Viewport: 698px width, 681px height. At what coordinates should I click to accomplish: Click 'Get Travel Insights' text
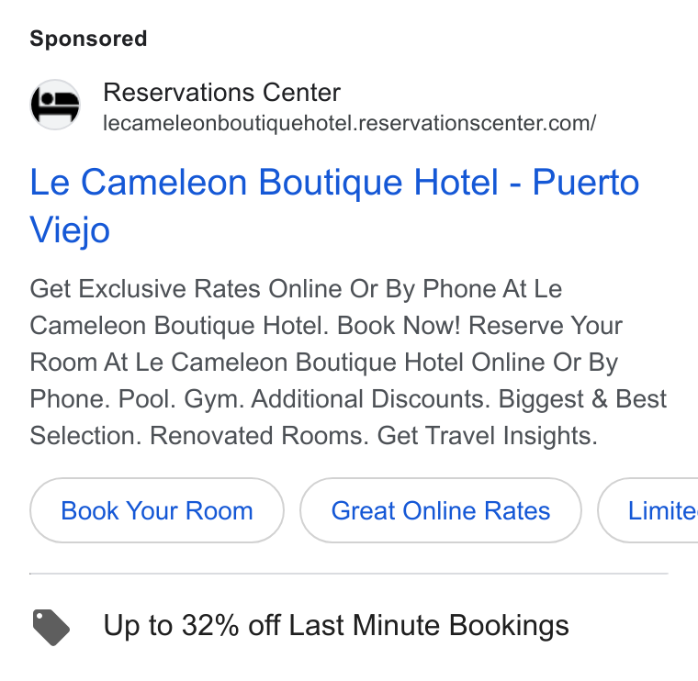[487, 435]
